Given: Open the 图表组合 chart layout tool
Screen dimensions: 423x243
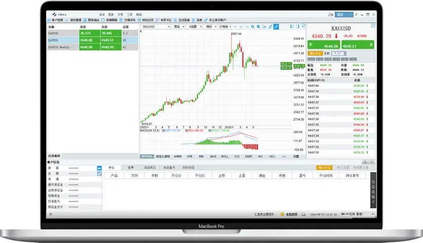Looking at the screenshot, I should click(91, 20).
